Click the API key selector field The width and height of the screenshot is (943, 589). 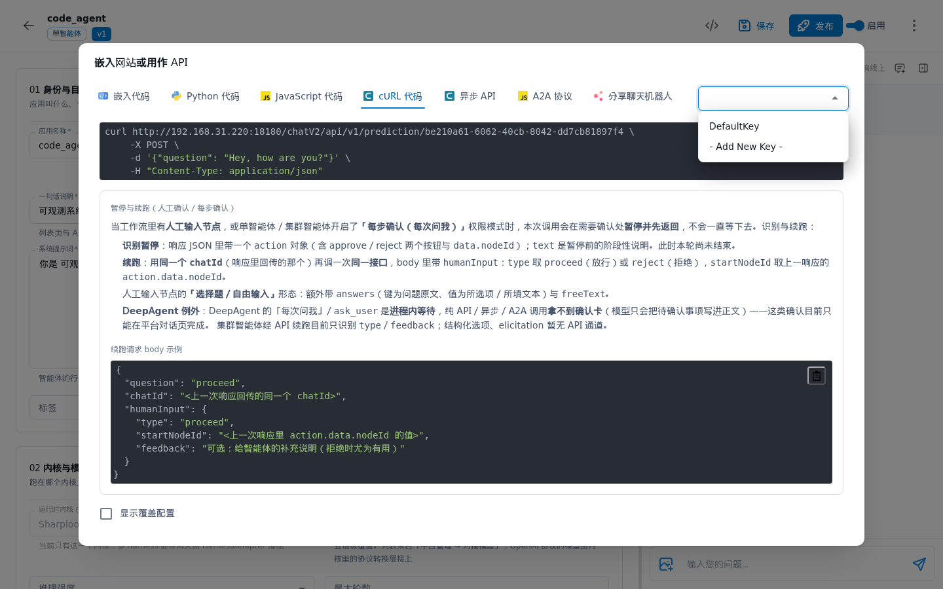pyautogui.click(x=773, y=98)
